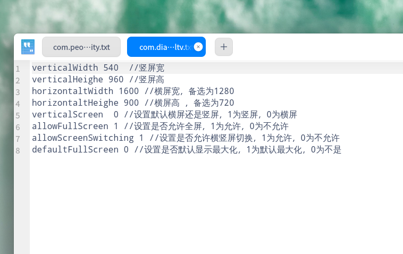The image size is (403, 254).
Task: Place cursor on 'verticalHeighe' text
Action: point(68,79)
